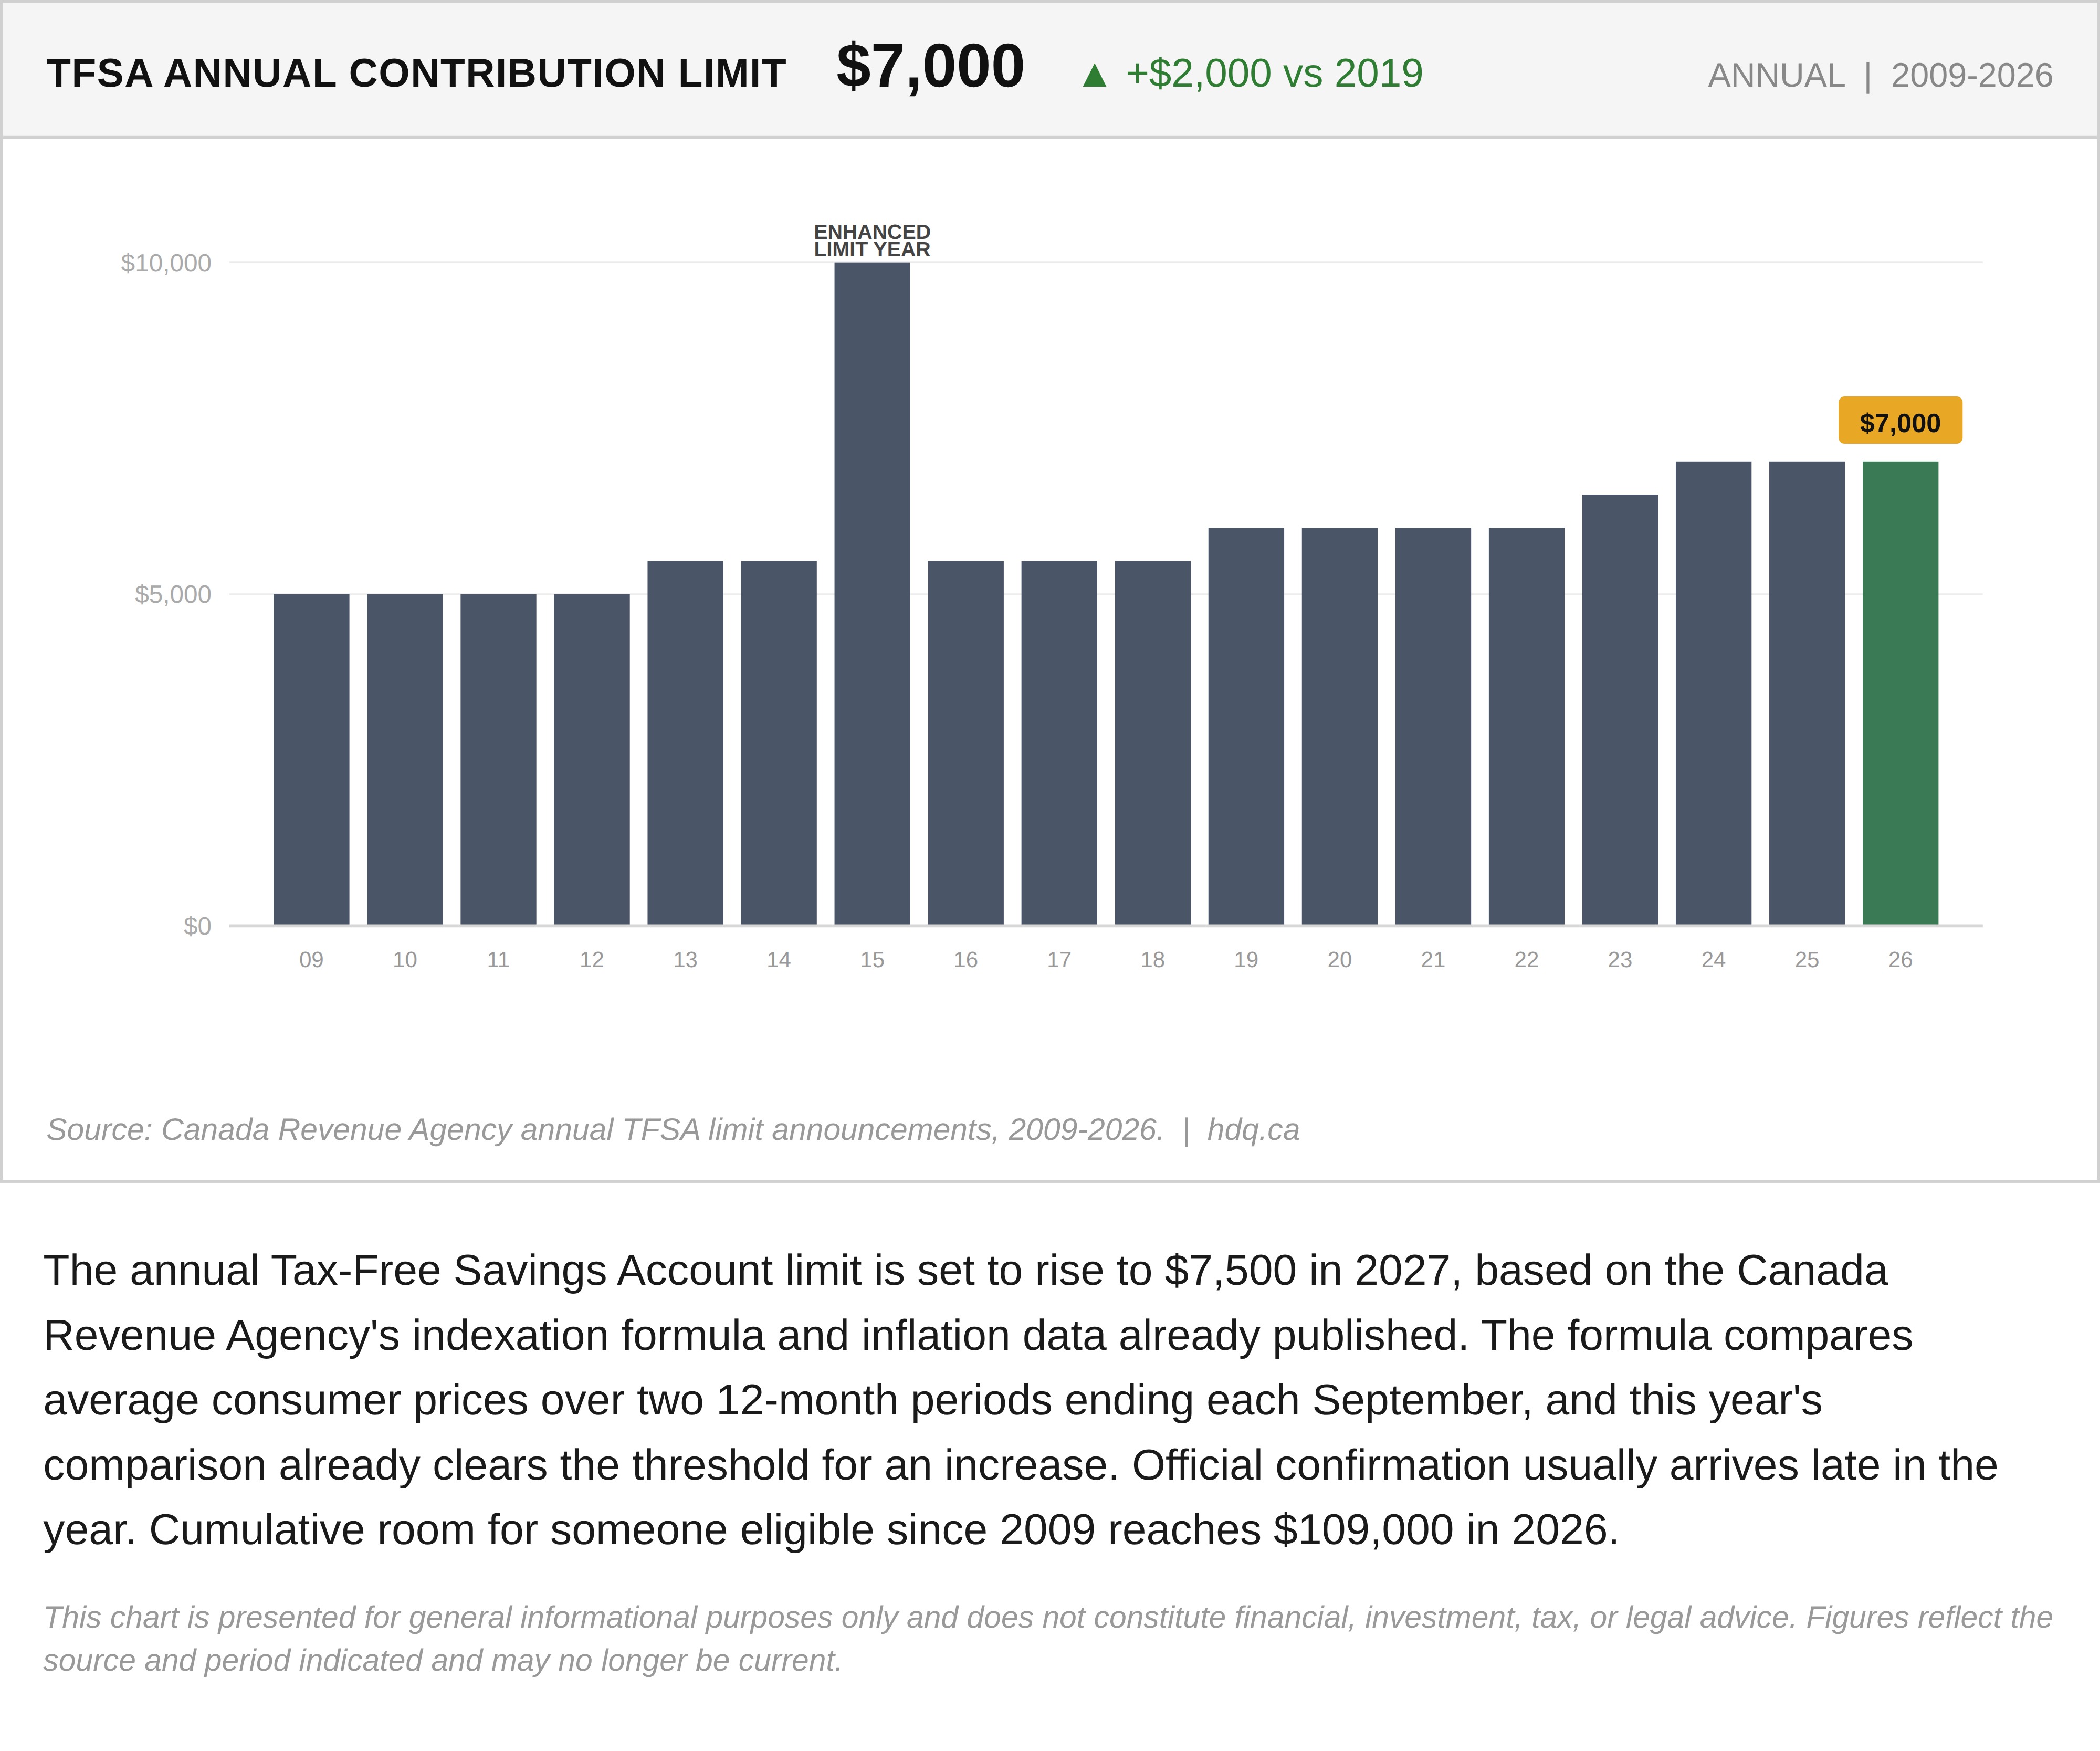The width and height of the screenshot is (2100, 1751).
Task: Click the 2025 bar in the chart
Action: pos(1807,693)
